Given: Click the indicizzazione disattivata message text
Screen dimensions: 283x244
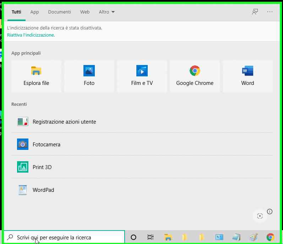Looking at the screenshot, I should click(55, 28).
